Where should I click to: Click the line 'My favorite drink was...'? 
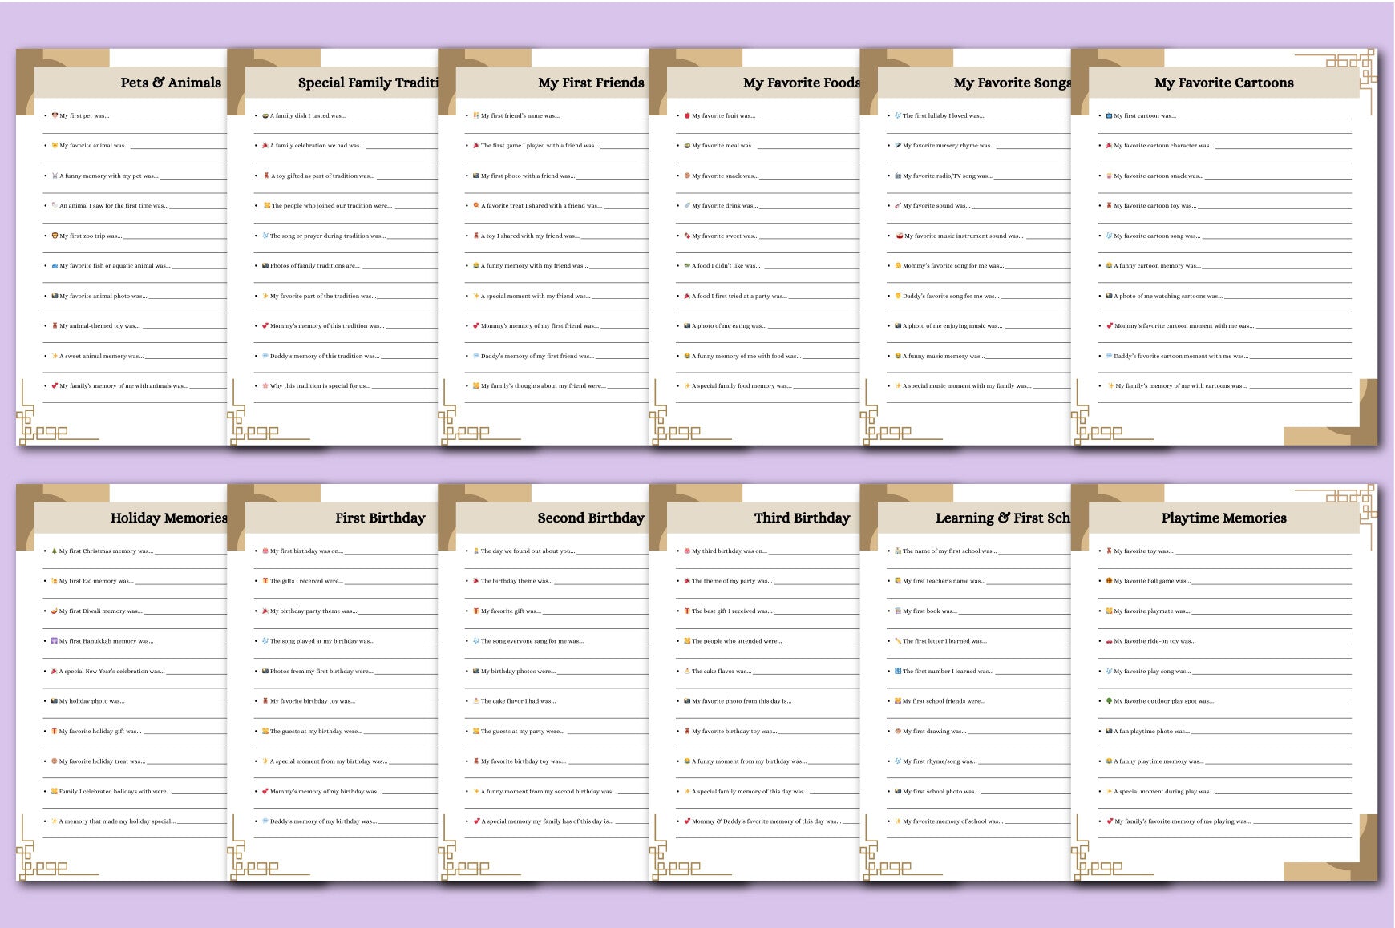click(724, 206)
